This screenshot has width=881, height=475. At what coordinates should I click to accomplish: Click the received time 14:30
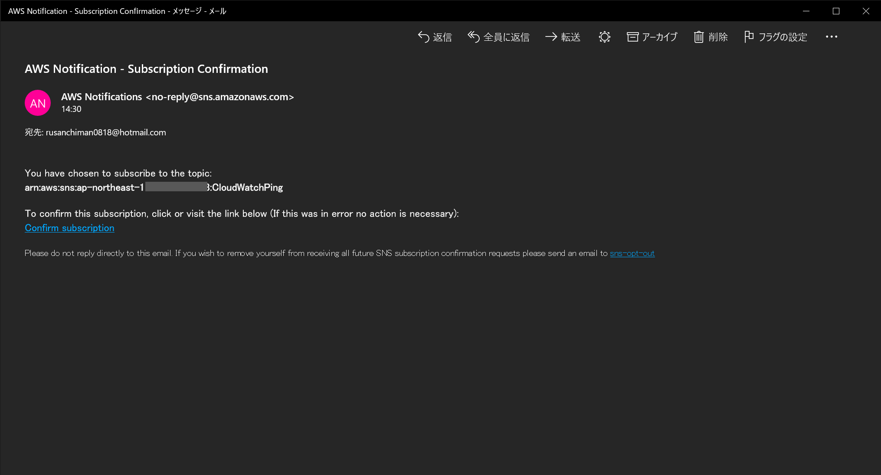71,109
